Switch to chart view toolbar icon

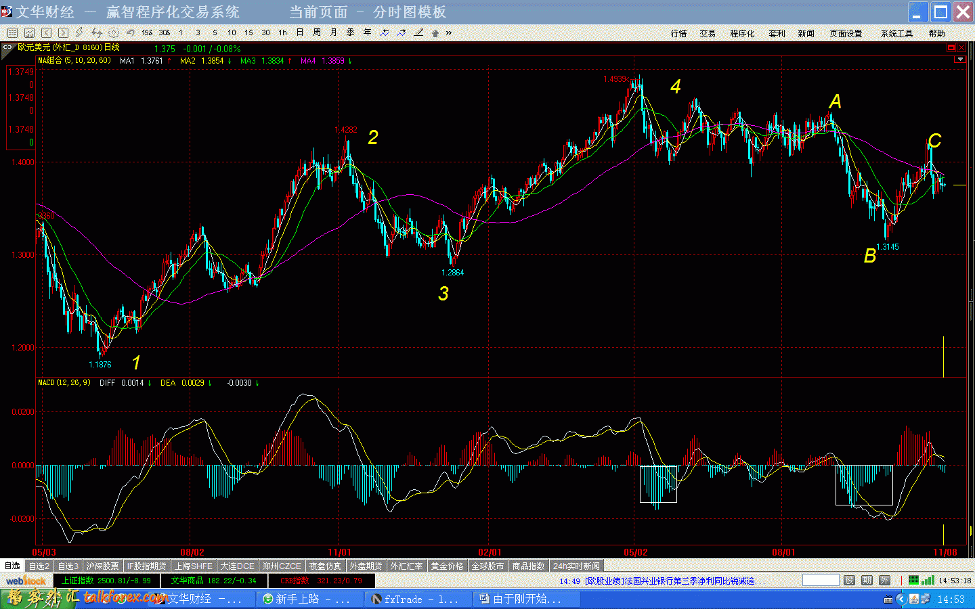[29, 32]
